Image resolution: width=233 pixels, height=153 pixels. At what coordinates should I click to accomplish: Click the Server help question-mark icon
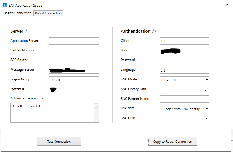tap(27, 32)
